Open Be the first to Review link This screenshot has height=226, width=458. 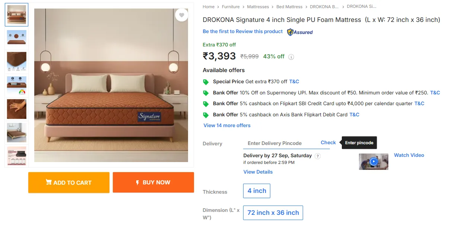point(242,32)
